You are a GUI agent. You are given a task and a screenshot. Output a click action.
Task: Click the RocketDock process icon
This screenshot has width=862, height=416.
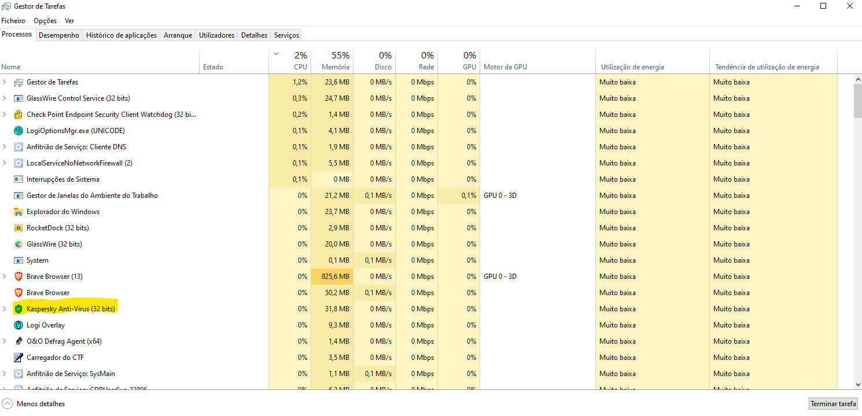(18, 228)
